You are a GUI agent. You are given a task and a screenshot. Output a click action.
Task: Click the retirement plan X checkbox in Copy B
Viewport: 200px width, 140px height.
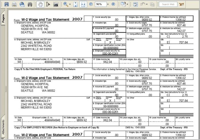[x=110, y=42]
